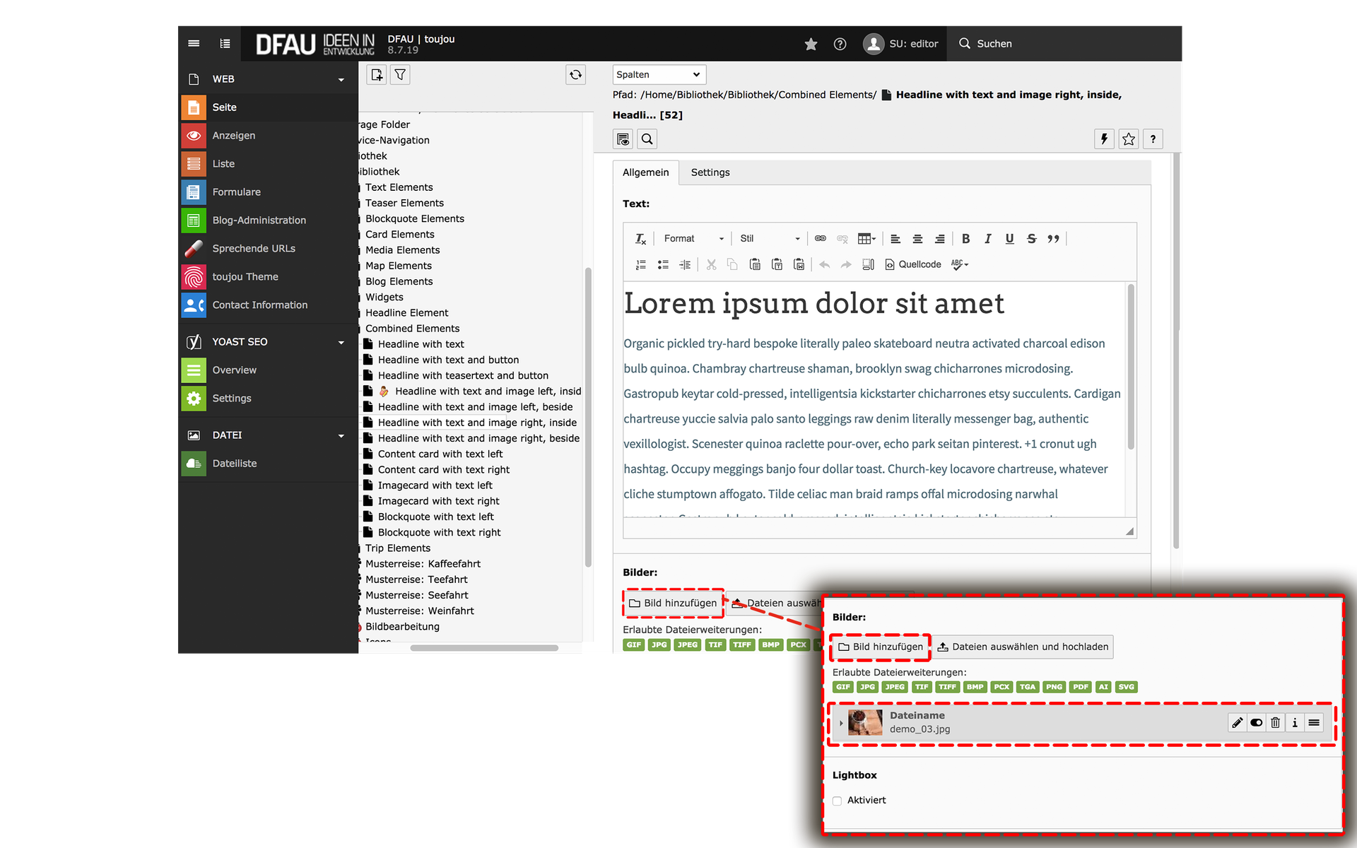Click the Bold formatting icon
Viewport: 1357px width, 848px height.
tap(965, 239)
